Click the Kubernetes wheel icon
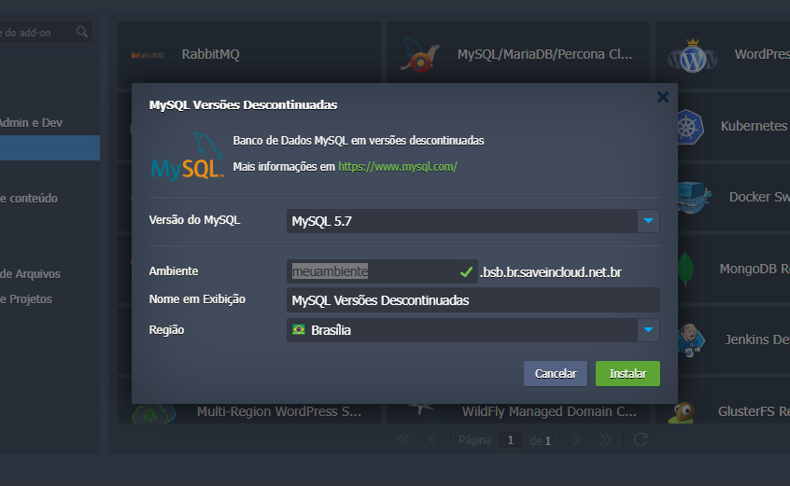This screenshot has width=790, height=486. 689,126
